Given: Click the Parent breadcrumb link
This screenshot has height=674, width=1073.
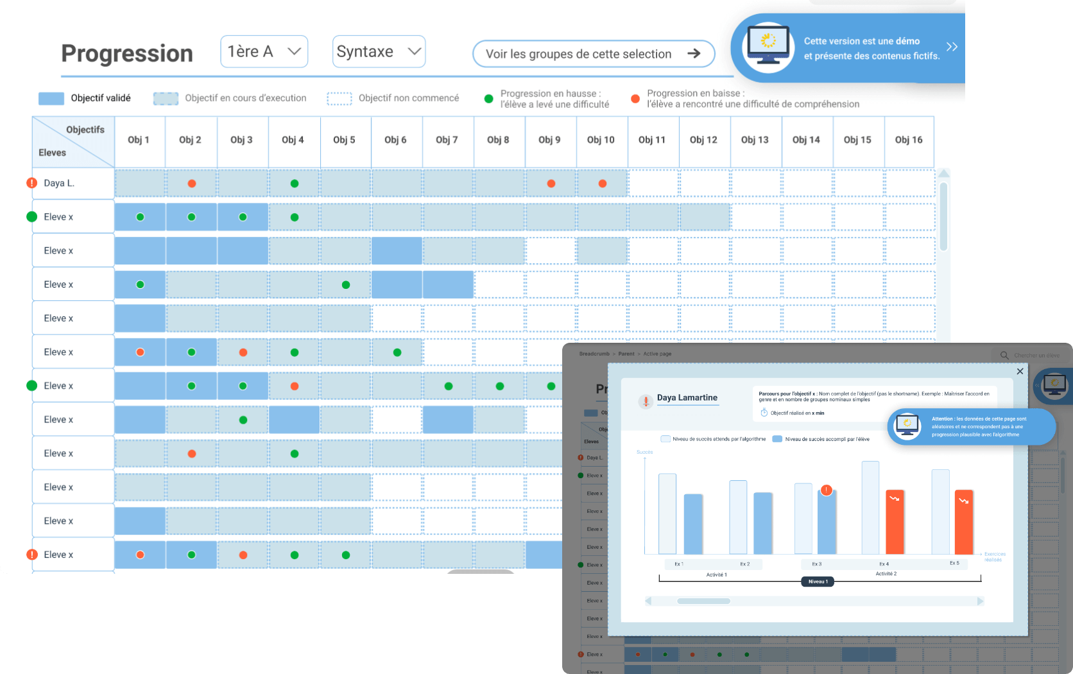Looking at the screenshot, I should click(x=626, y=354).
